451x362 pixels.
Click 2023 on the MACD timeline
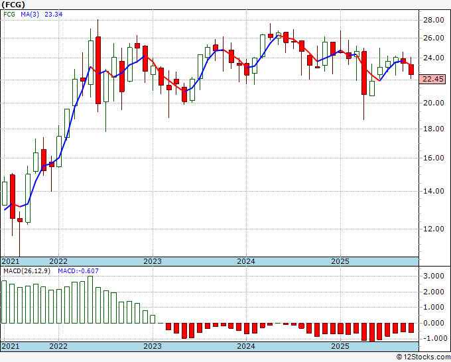click(153, 346)
